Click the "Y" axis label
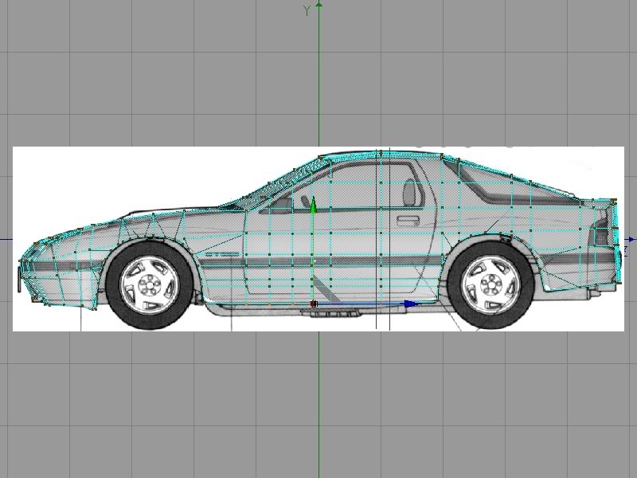Screen dimensions: 637x478 point(307,11)
